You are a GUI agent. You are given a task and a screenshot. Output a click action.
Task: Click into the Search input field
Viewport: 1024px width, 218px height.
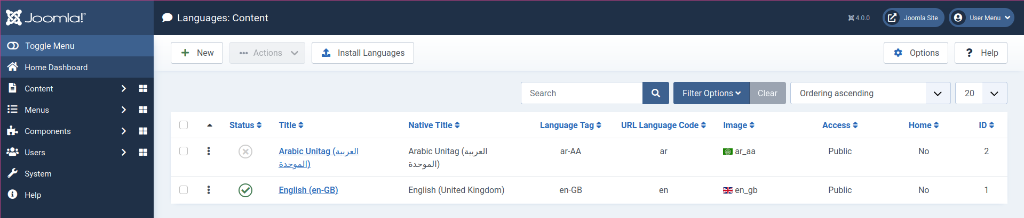click(x=582, y=93)
